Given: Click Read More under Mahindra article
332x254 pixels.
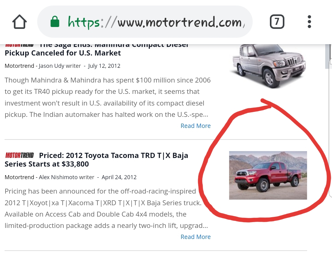Looking at the screenshot, I should point(196,126).
